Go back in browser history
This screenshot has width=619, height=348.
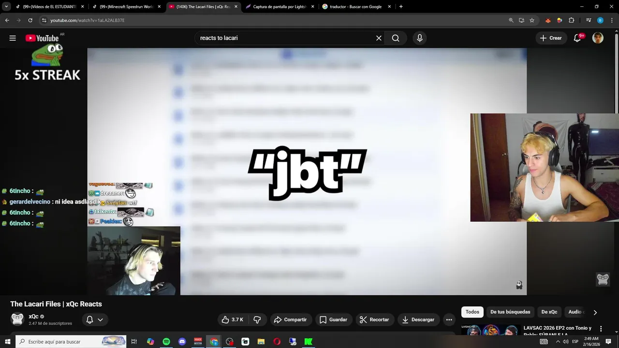[x=7, y=20]
